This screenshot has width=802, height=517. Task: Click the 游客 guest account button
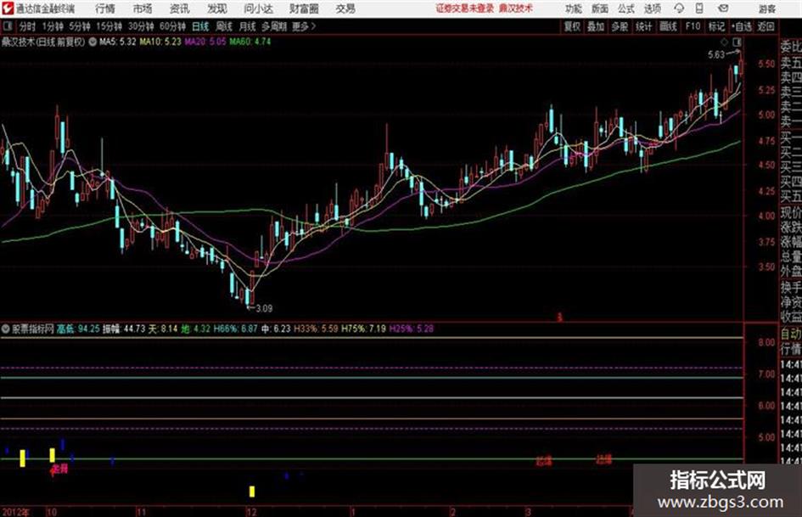point(767,8)
